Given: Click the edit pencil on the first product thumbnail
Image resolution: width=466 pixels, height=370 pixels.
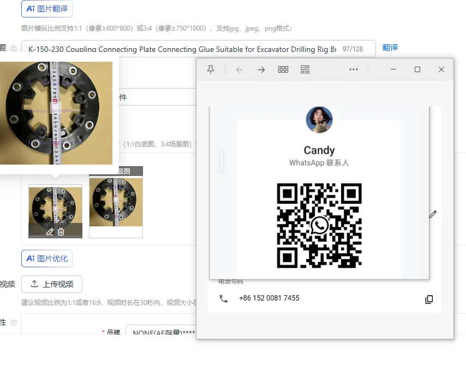Looking at the screenshot, I should [50, 232].
